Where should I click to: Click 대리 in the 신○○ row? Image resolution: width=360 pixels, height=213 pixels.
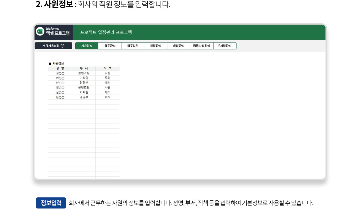click(108, 83)
